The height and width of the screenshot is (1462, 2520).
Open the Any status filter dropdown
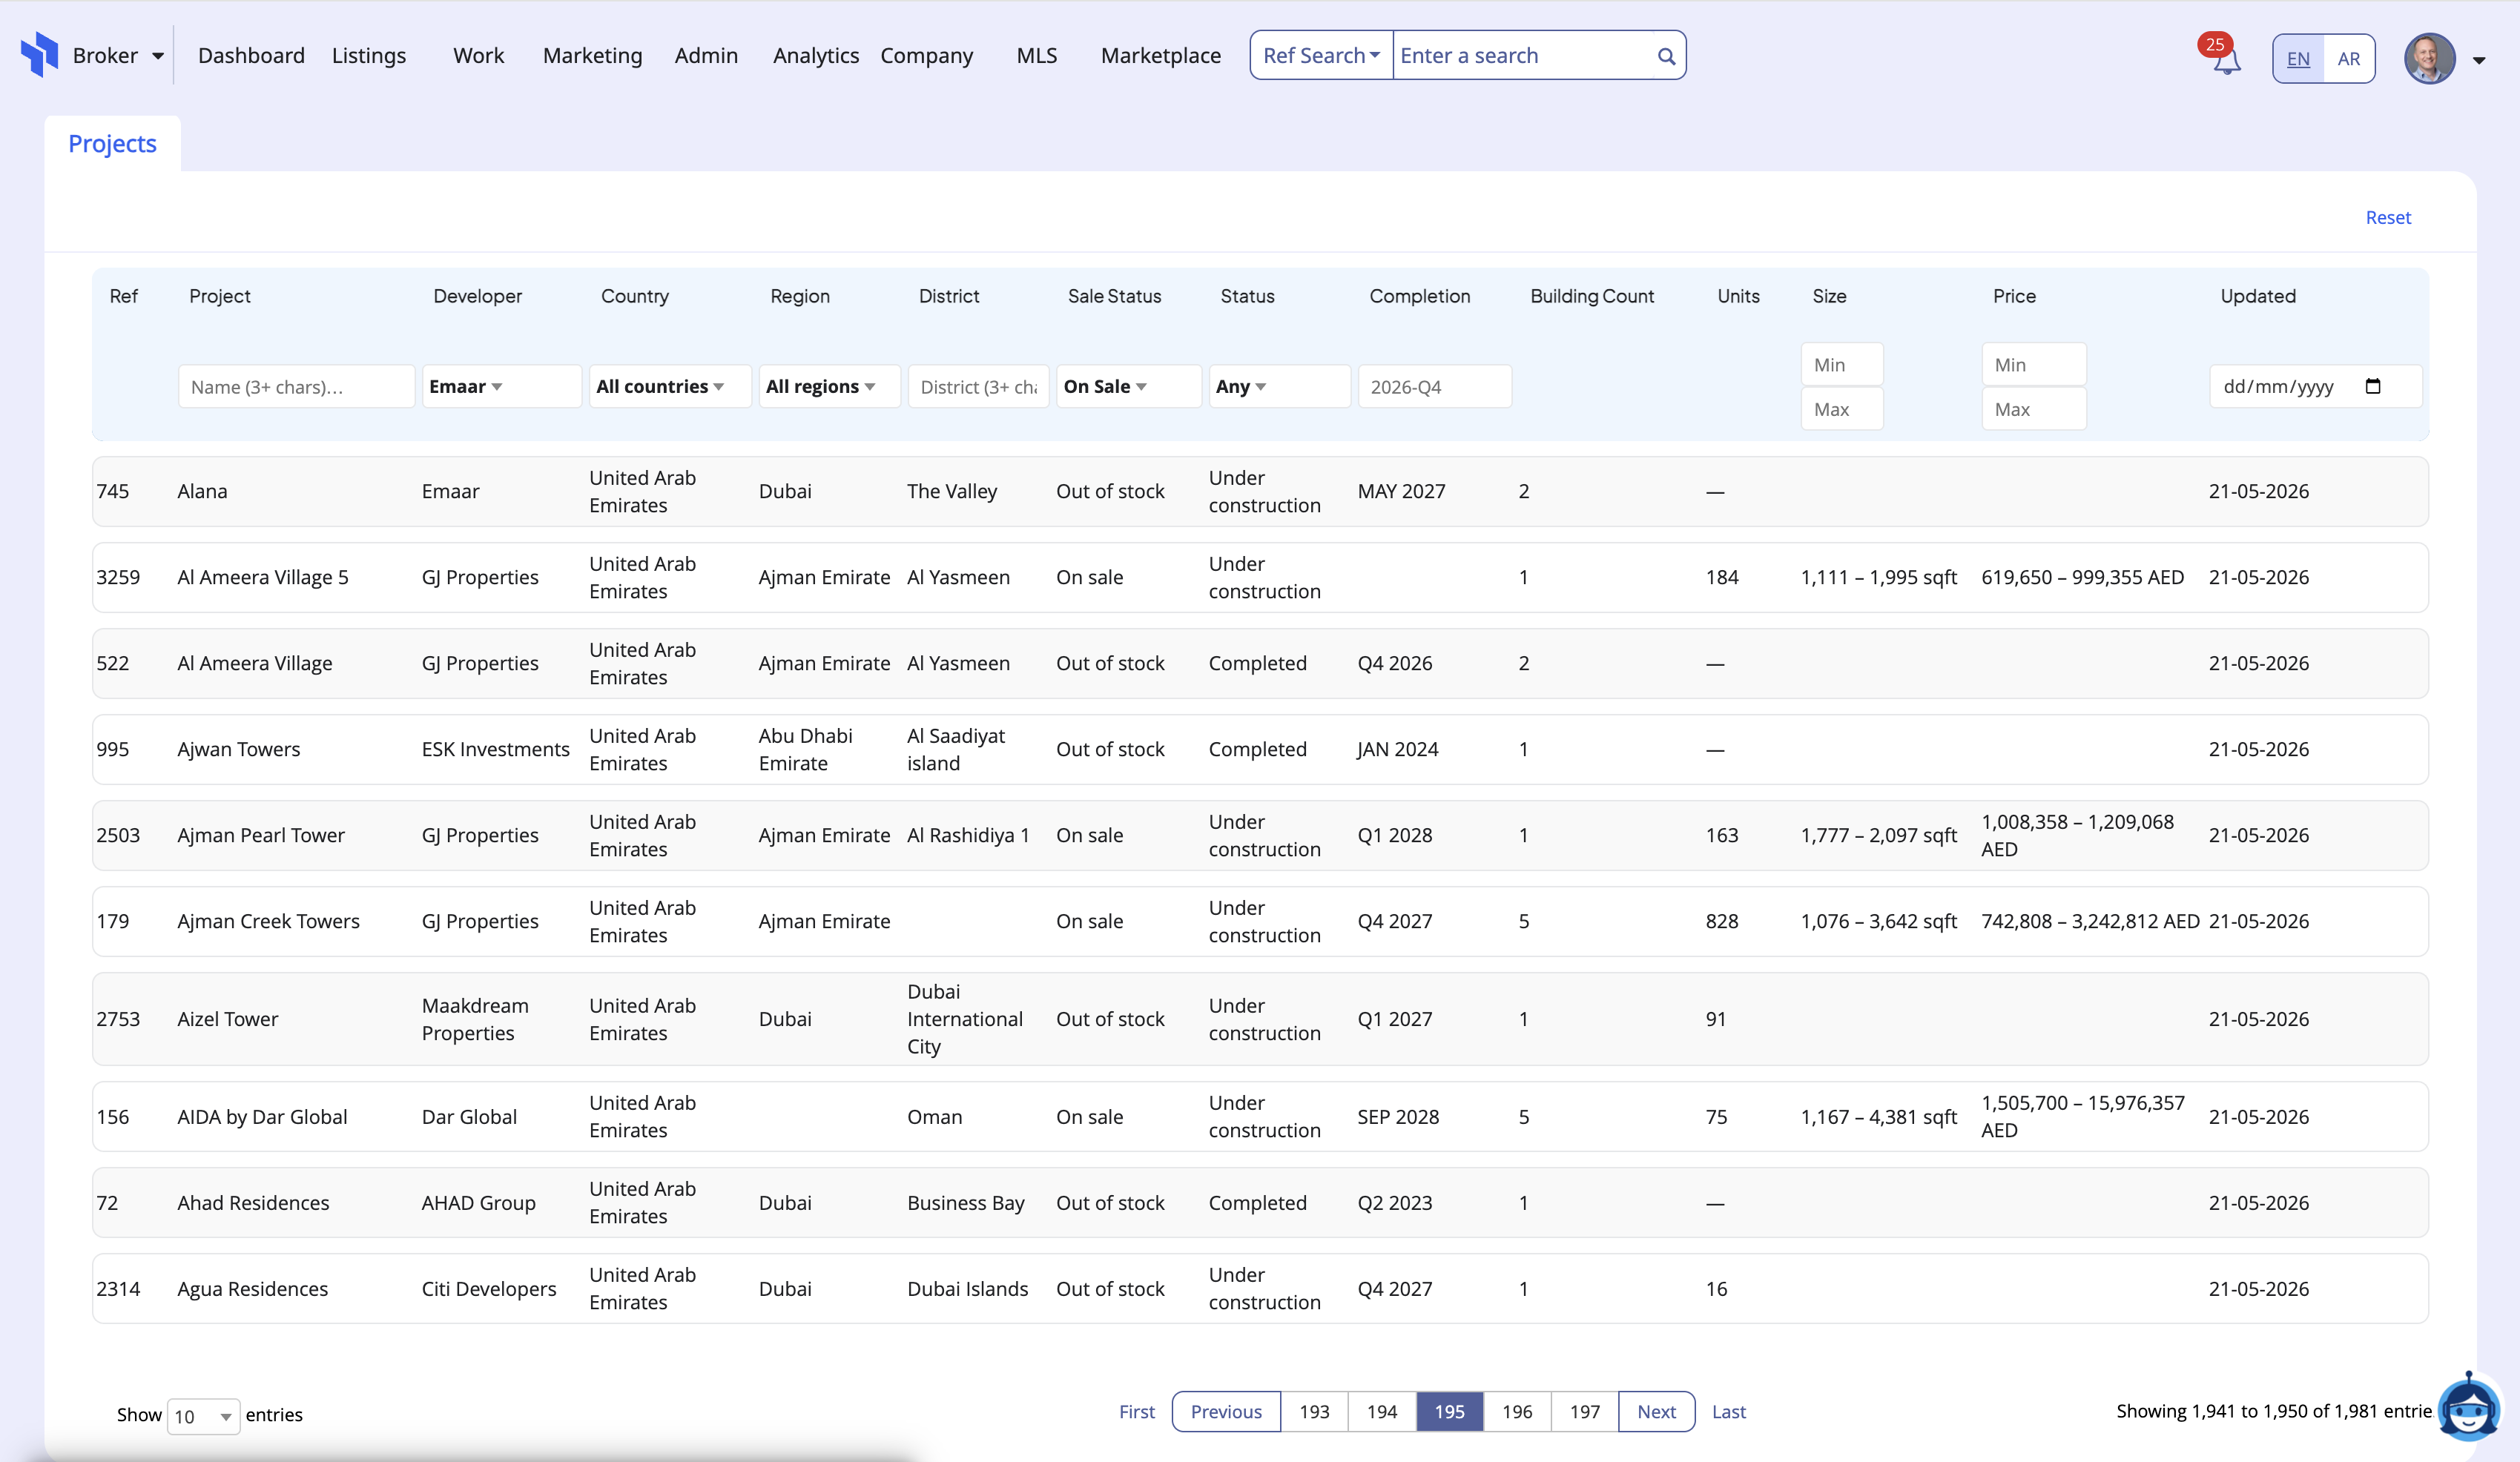(1279, 387)
